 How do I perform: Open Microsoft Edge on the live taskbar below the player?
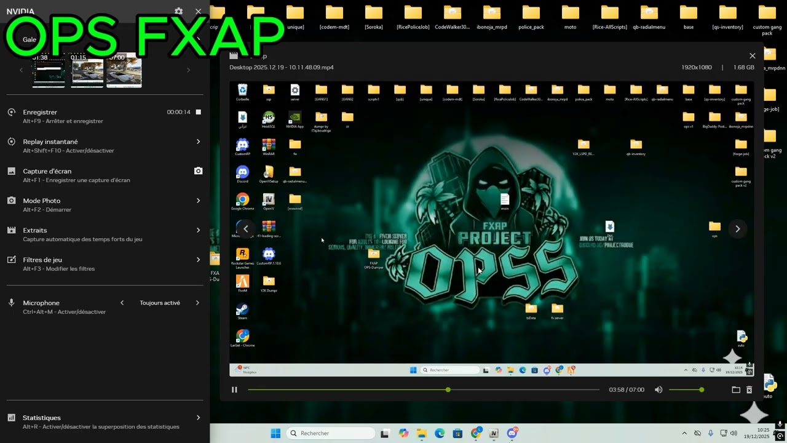click(x=440, y=433)
